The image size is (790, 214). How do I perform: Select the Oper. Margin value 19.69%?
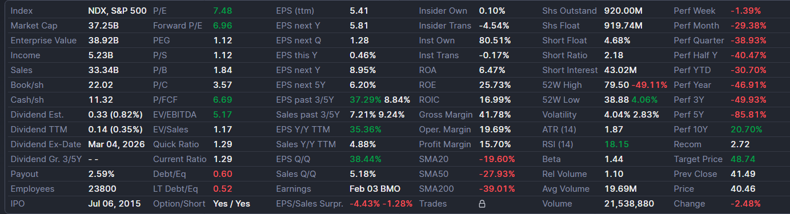[x=495, y=129]
